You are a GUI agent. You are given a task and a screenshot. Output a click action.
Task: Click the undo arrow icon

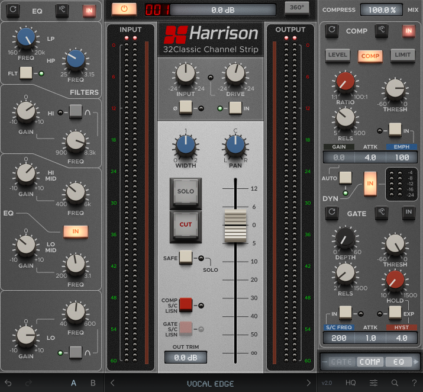8,383
